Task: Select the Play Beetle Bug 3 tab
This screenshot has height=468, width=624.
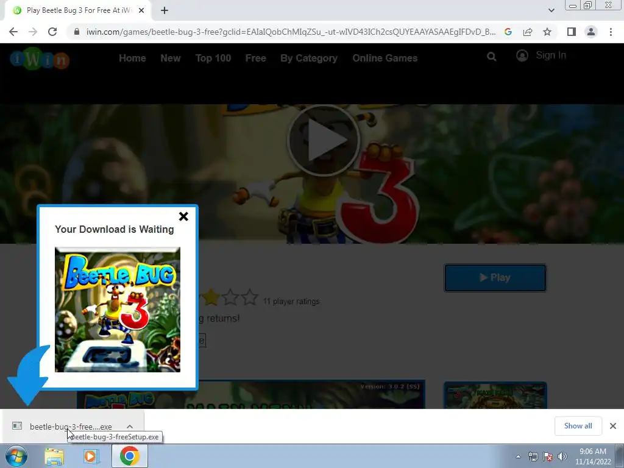Action: click(78, 11)
